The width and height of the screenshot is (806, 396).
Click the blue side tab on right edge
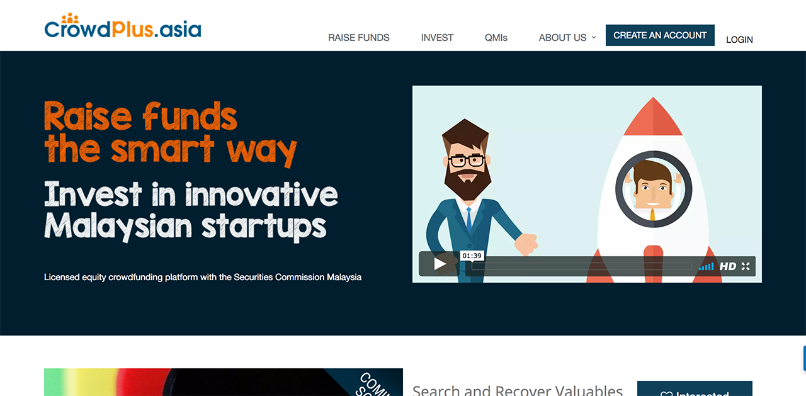pos(804,358)
